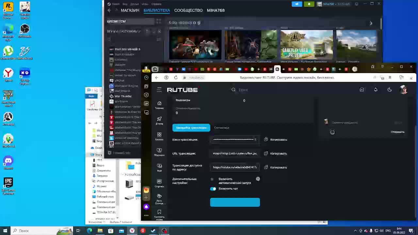Copy the stream key with Копировать
Viewport: 418px width, 235px height.
[276, 140]
